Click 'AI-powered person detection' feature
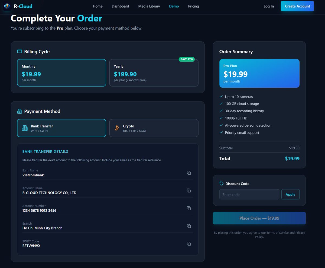 pyautogui.click(x=248, y=125)
